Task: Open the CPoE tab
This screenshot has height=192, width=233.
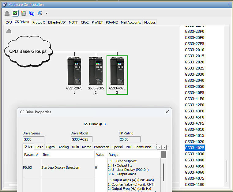Action: tap(85, 22)
